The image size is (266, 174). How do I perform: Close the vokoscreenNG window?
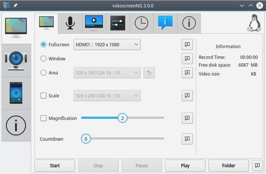pos(260,6)
